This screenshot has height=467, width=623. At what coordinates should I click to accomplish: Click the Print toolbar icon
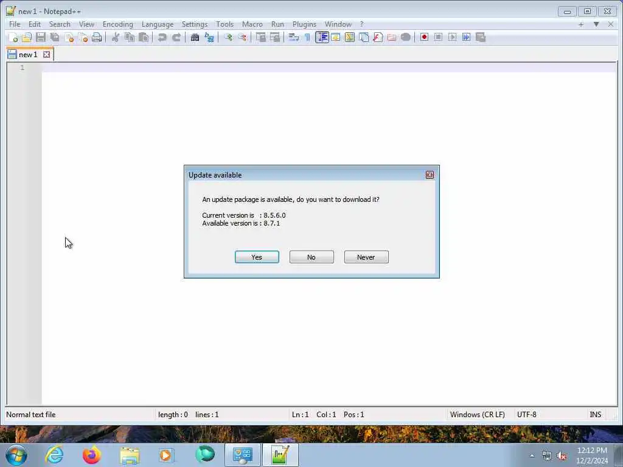[x=97, y=37]
